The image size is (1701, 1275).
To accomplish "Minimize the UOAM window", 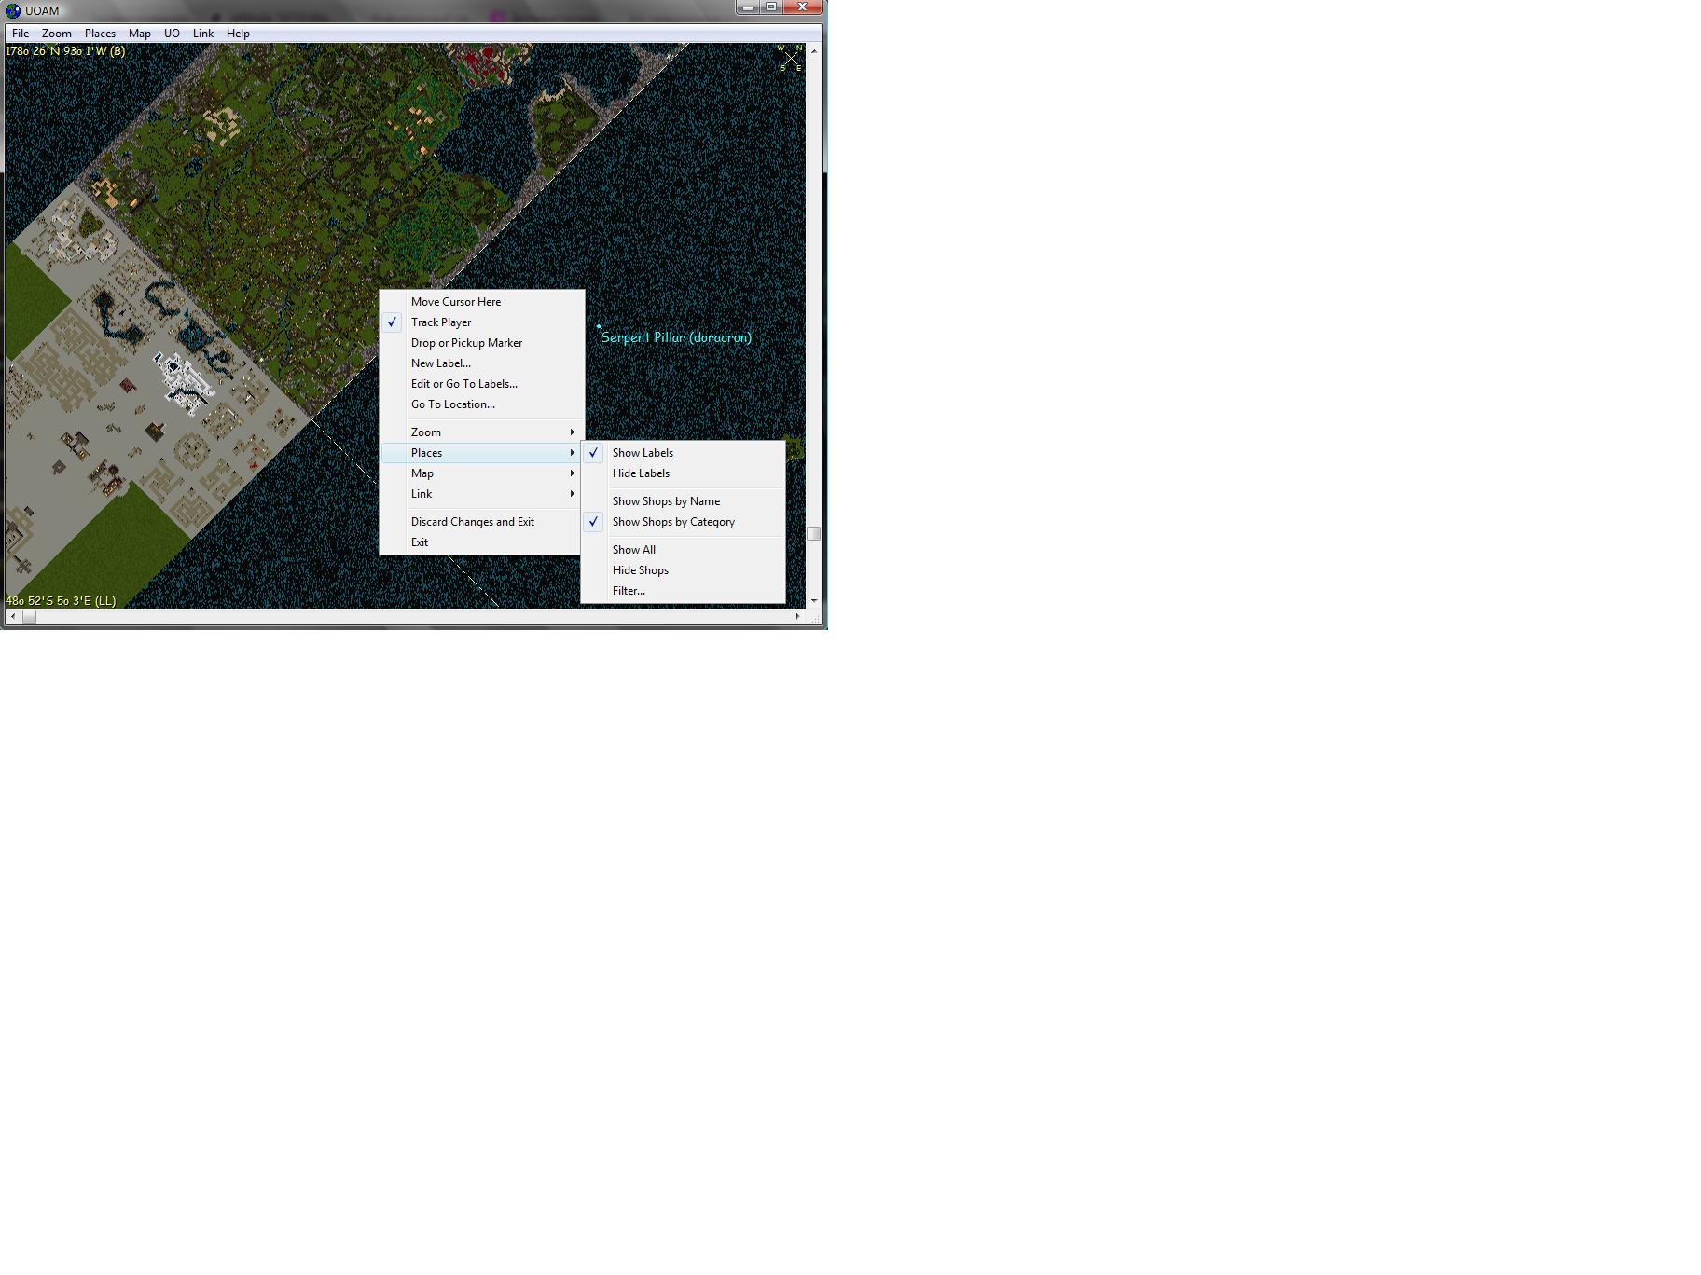I will click(748, 7).
